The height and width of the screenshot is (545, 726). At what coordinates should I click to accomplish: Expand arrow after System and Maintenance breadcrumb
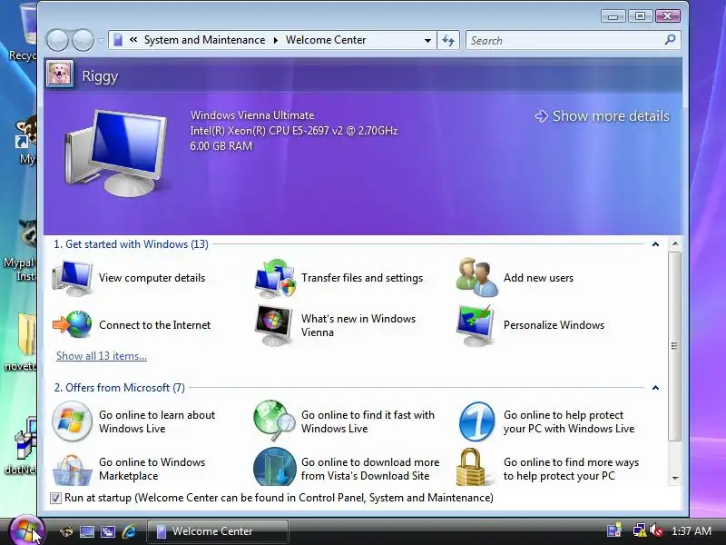click(276, 40)
